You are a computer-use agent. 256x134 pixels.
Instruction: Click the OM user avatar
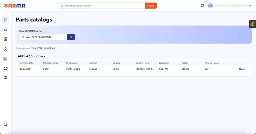click(210, 5)
